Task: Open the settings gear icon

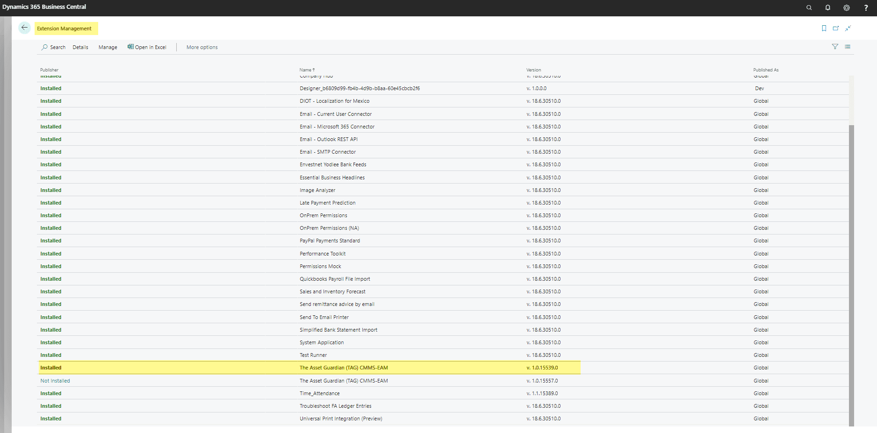Action: click(x=847, y=7)
